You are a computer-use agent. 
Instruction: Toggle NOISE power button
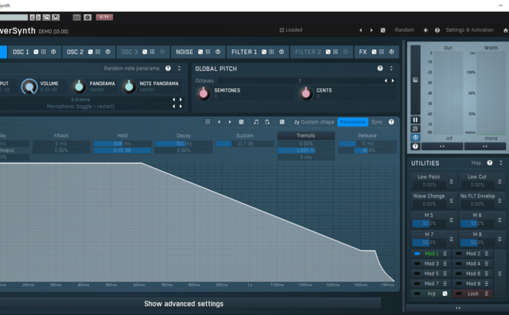click(x=218, y=52)
